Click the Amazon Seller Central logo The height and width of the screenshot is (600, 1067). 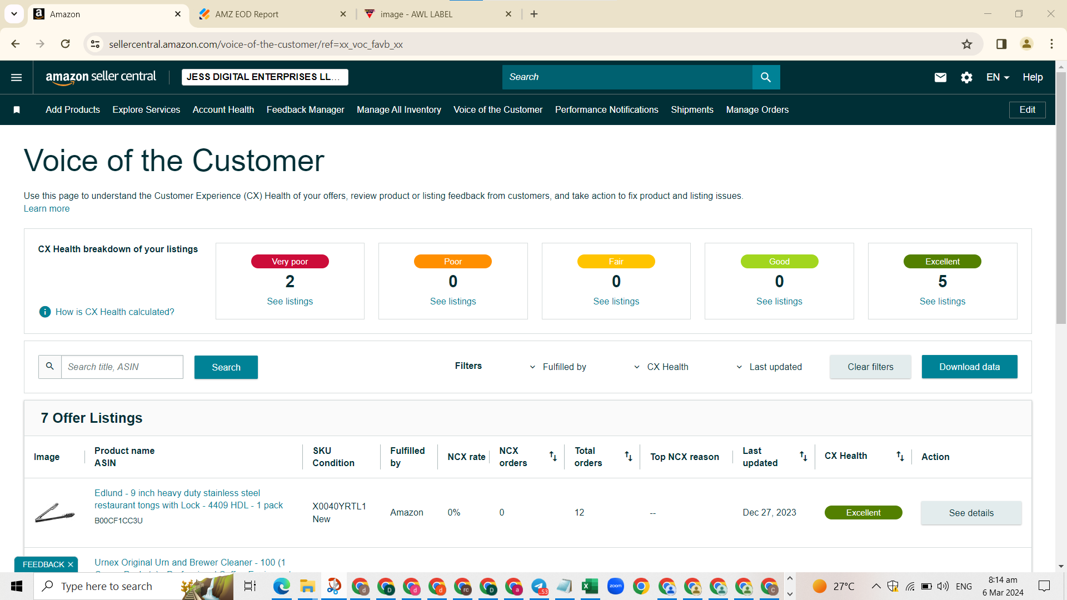point(101,77)
